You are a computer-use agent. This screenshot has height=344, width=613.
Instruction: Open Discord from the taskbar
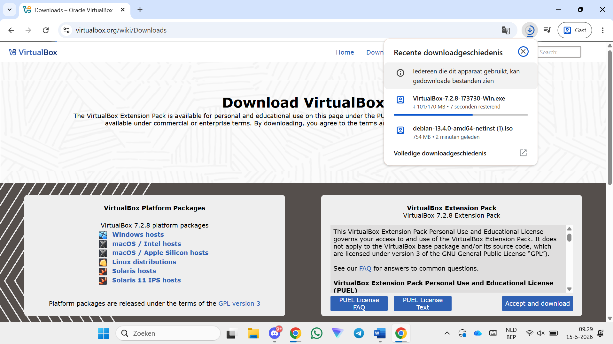[x=275, y=333]
